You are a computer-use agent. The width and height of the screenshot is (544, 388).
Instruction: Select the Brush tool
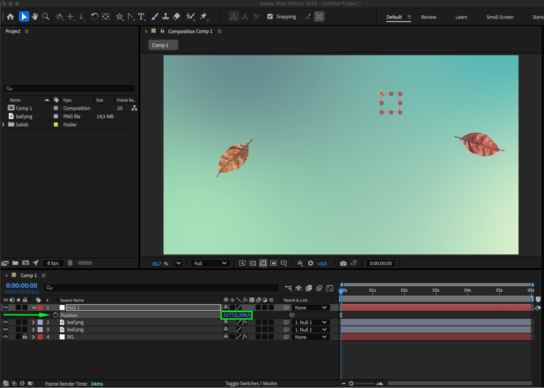pyautogui.click(x=155, y=17)
